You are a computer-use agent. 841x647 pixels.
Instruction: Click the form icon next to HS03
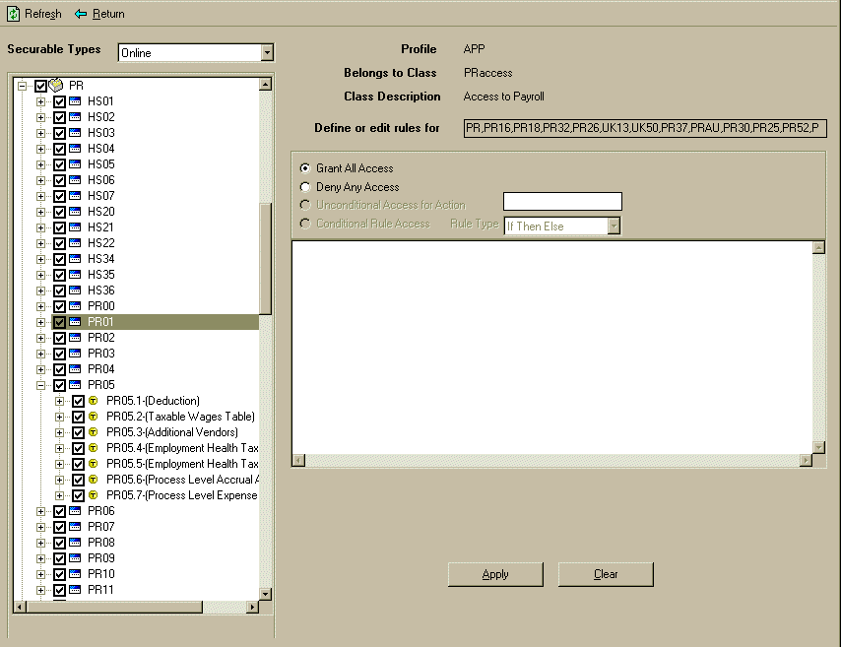click(x=76, y=133)
